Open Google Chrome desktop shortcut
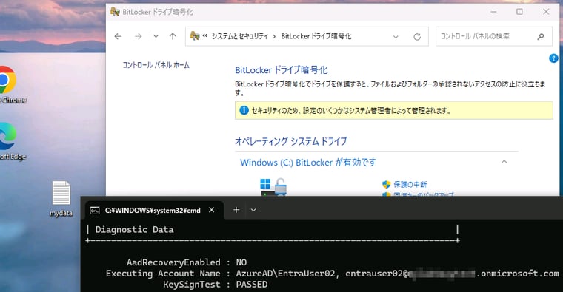Screen dimensions: 563x292 (x=9, y=85)
